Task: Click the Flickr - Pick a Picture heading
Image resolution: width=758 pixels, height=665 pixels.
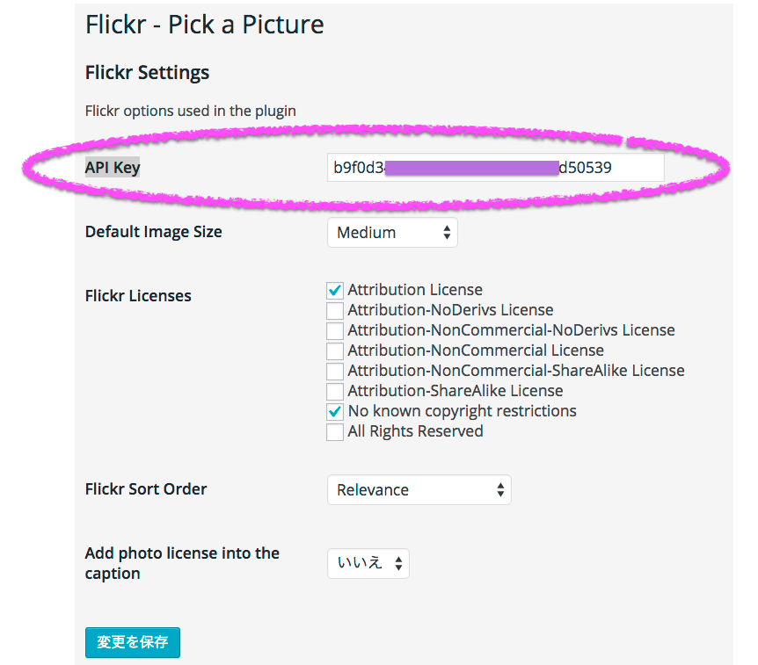Action: coord(205,25)
